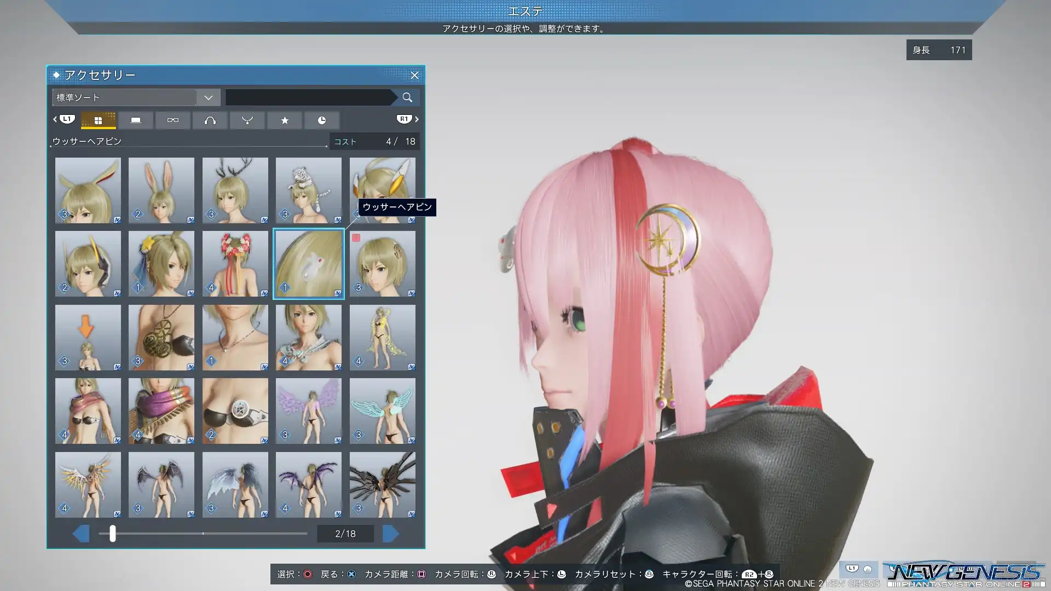1051x591 pixels.
Task: Select the purple muffler accessory thumbnail
Action: coord(161,411)
